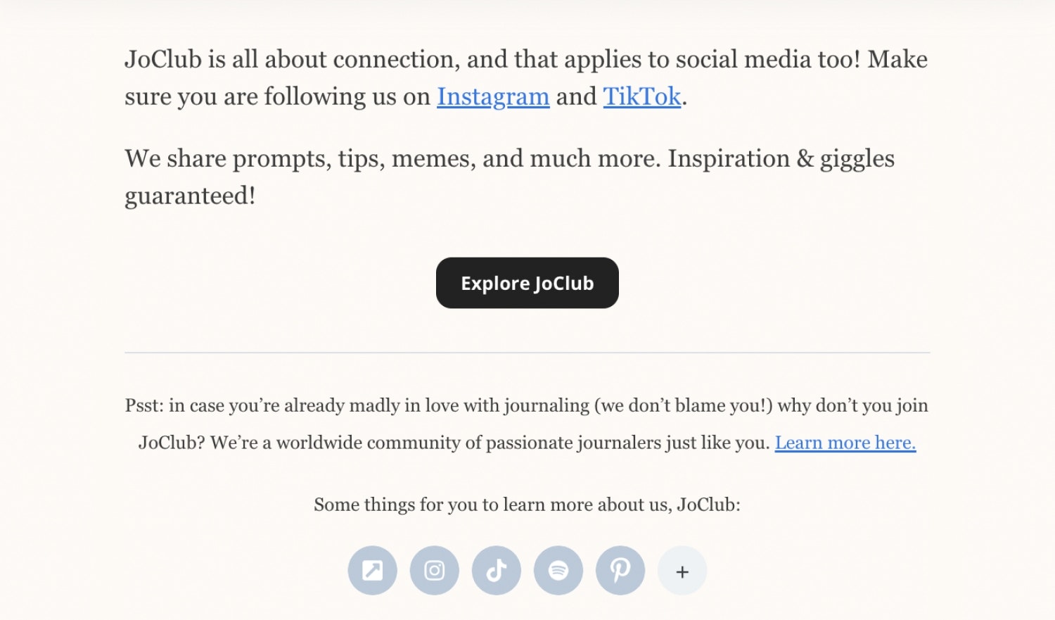The image size is (1055, 620).
Task: Click the 'JoClub is all about connection' paragraph
Action: [x=526, y=77]
